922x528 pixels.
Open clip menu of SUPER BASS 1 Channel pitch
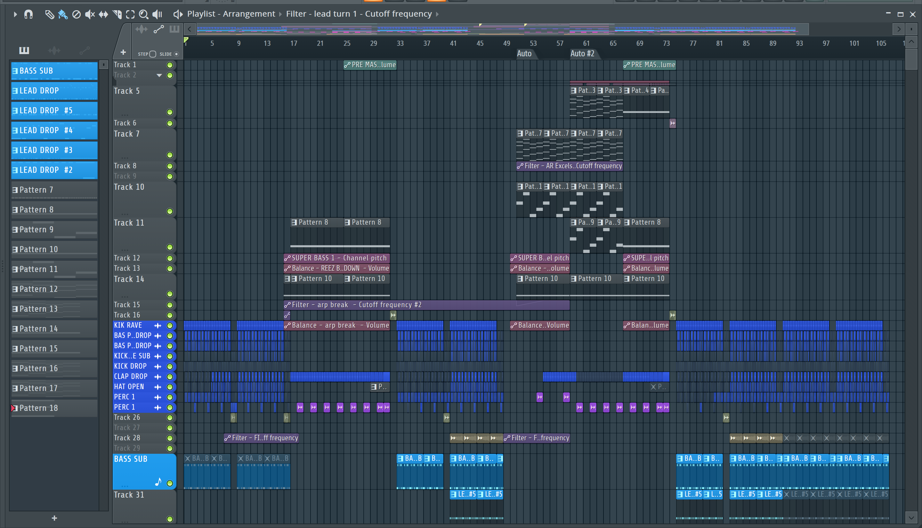point(287,258)
